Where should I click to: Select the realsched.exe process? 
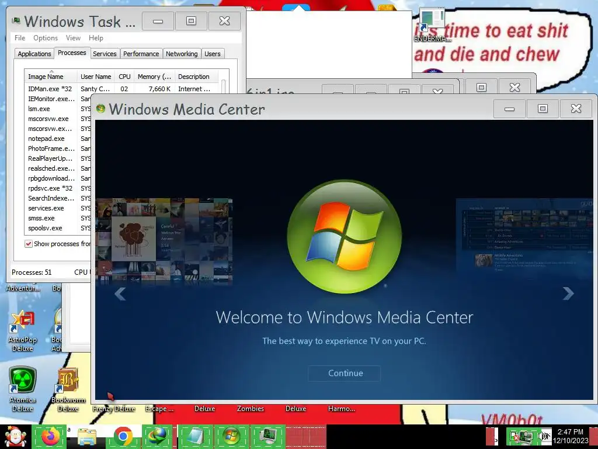(x=58, y=168)
